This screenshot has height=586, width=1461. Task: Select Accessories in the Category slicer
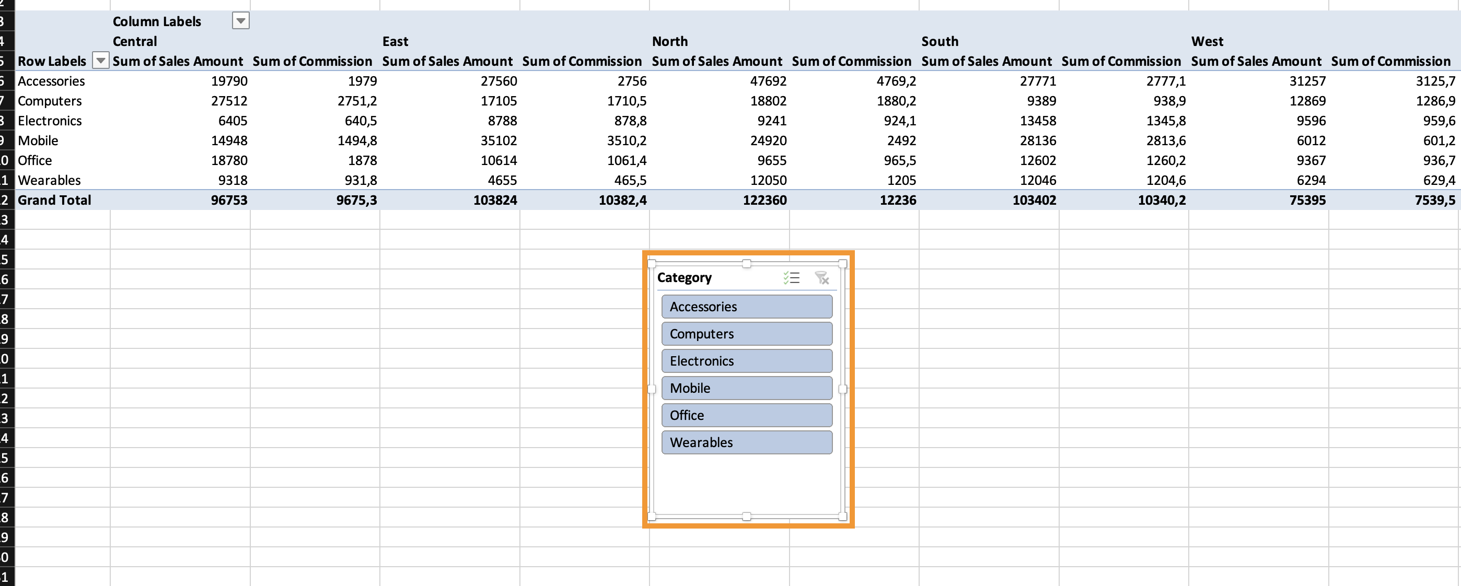point(746,307)
